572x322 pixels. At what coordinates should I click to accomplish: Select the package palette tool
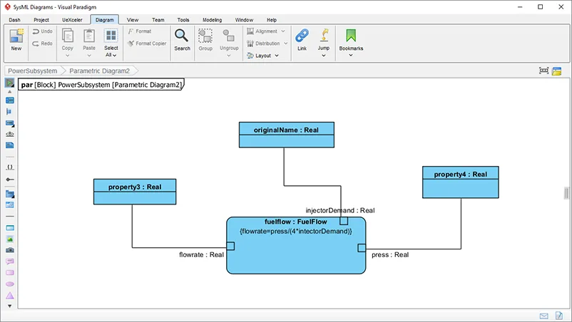click(x=10, y=194)
